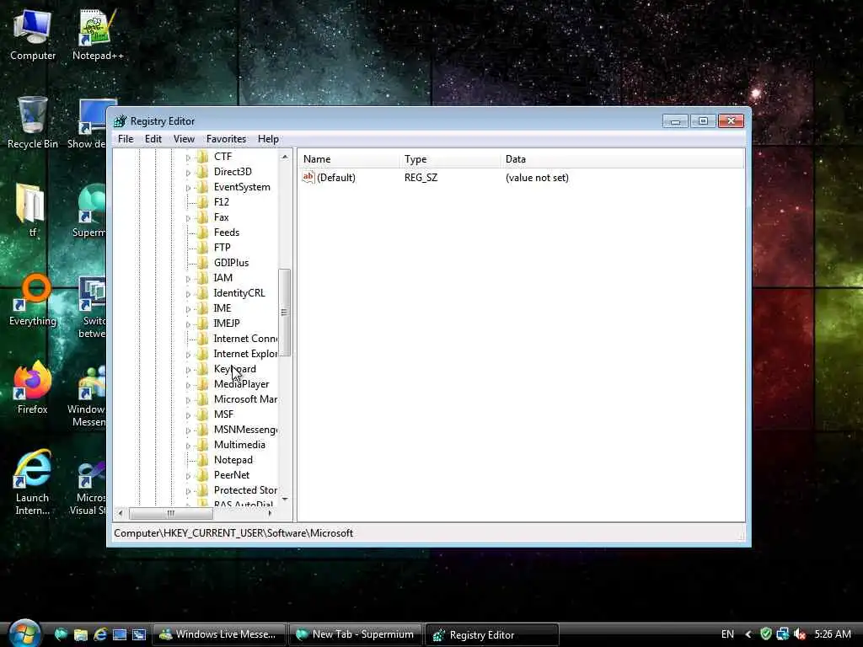Select the Feeds registry key
863x647 pixels.
[226, 233]
